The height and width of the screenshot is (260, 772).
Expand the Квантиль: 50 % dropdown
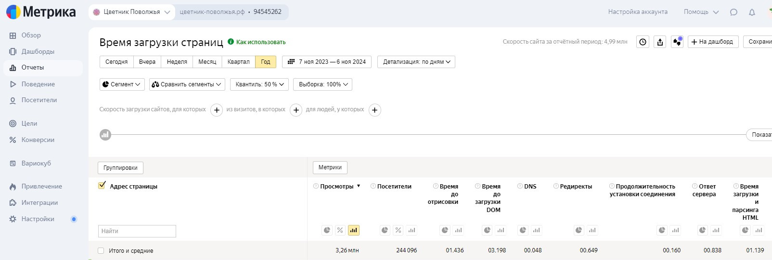[x=259, y=84]
